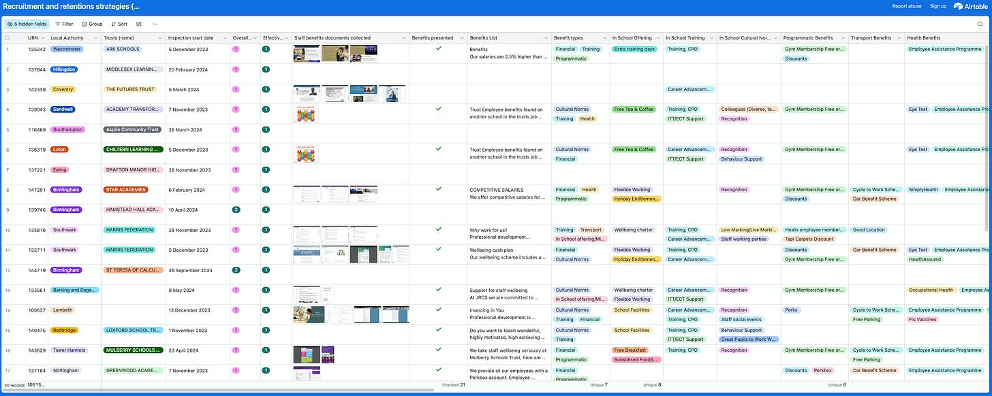Click the search magnifier icon
This screenshot has height=396, width=992.
click(980, 24)
